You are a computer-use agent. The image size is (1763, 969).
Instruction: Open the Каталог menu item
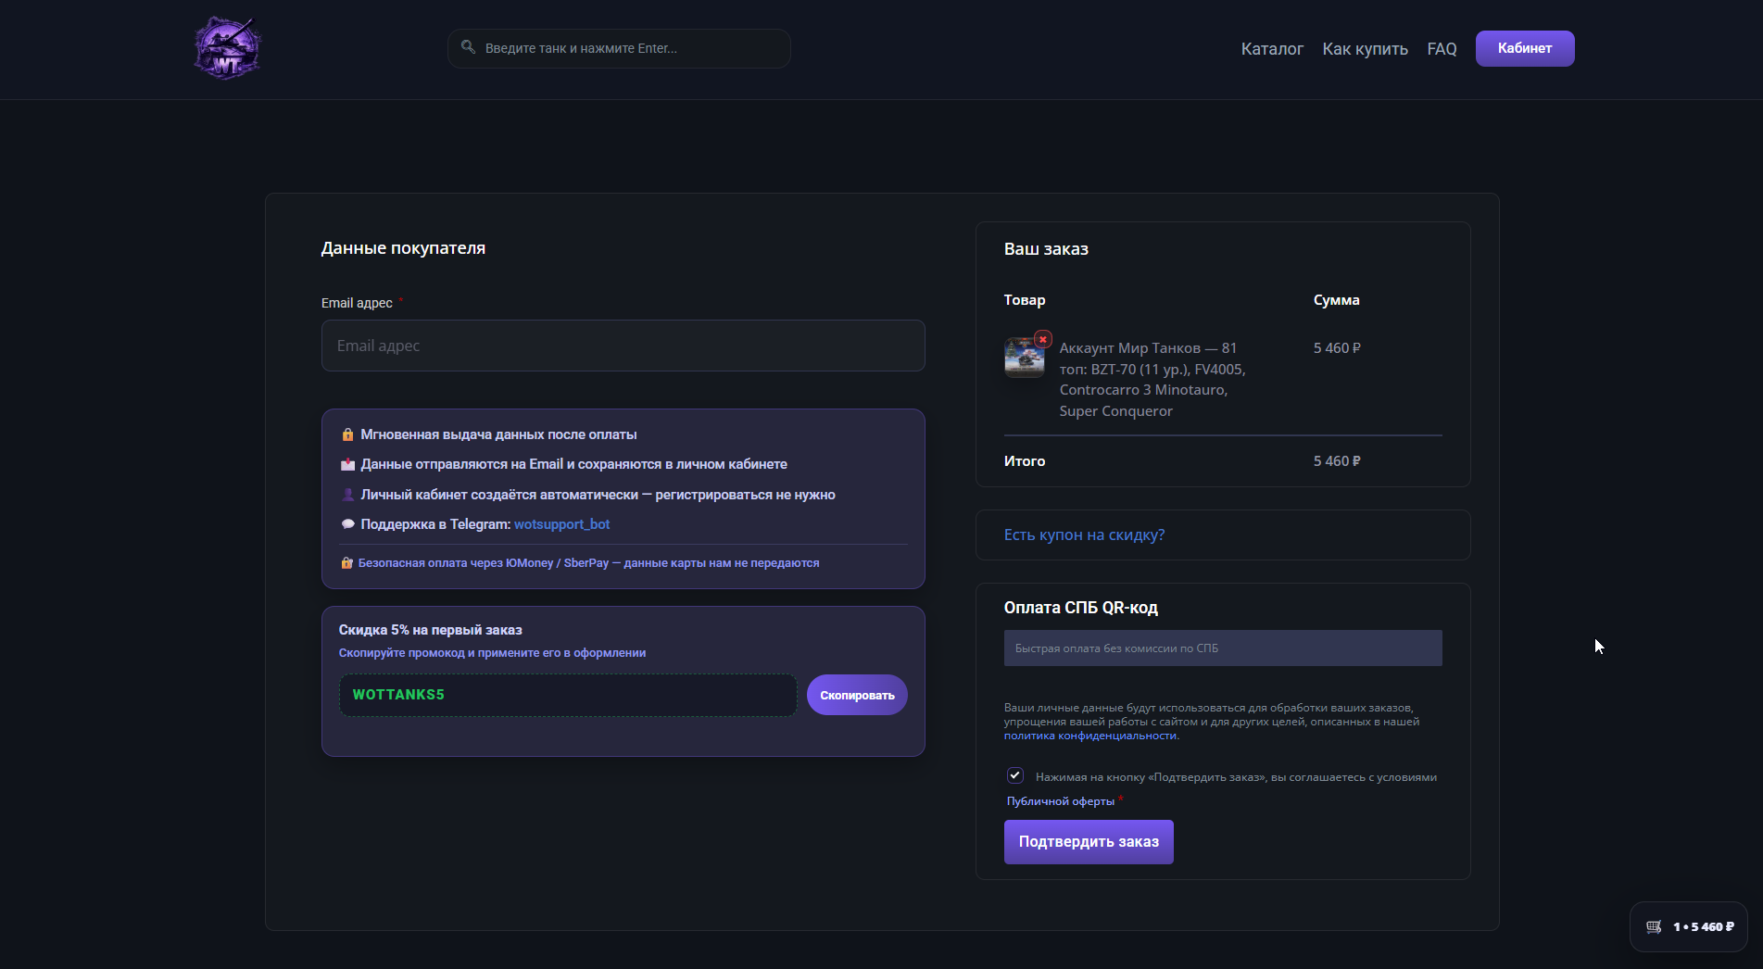pos(1272,48)
